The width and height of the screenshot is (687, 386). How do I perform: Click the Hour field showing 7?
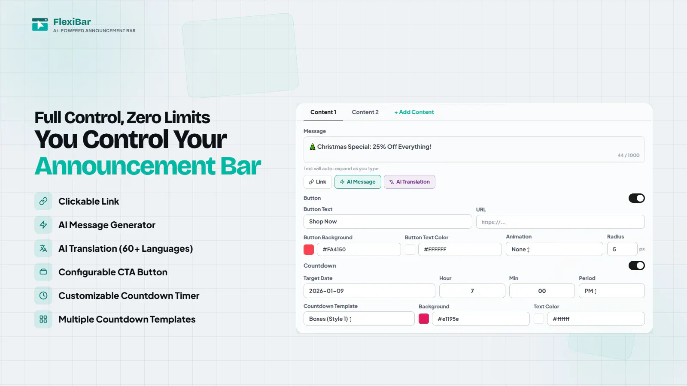coord(472,291)
